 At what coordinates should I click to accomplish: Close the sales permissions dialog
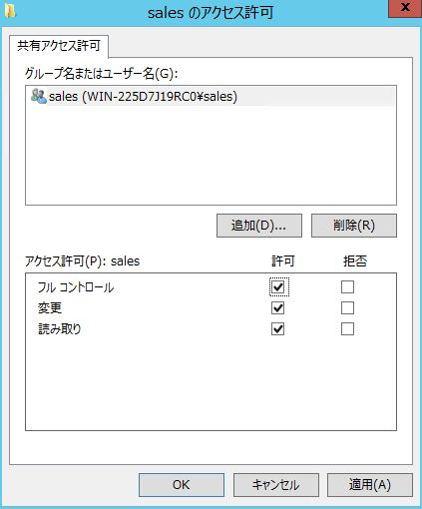(405, 8)
